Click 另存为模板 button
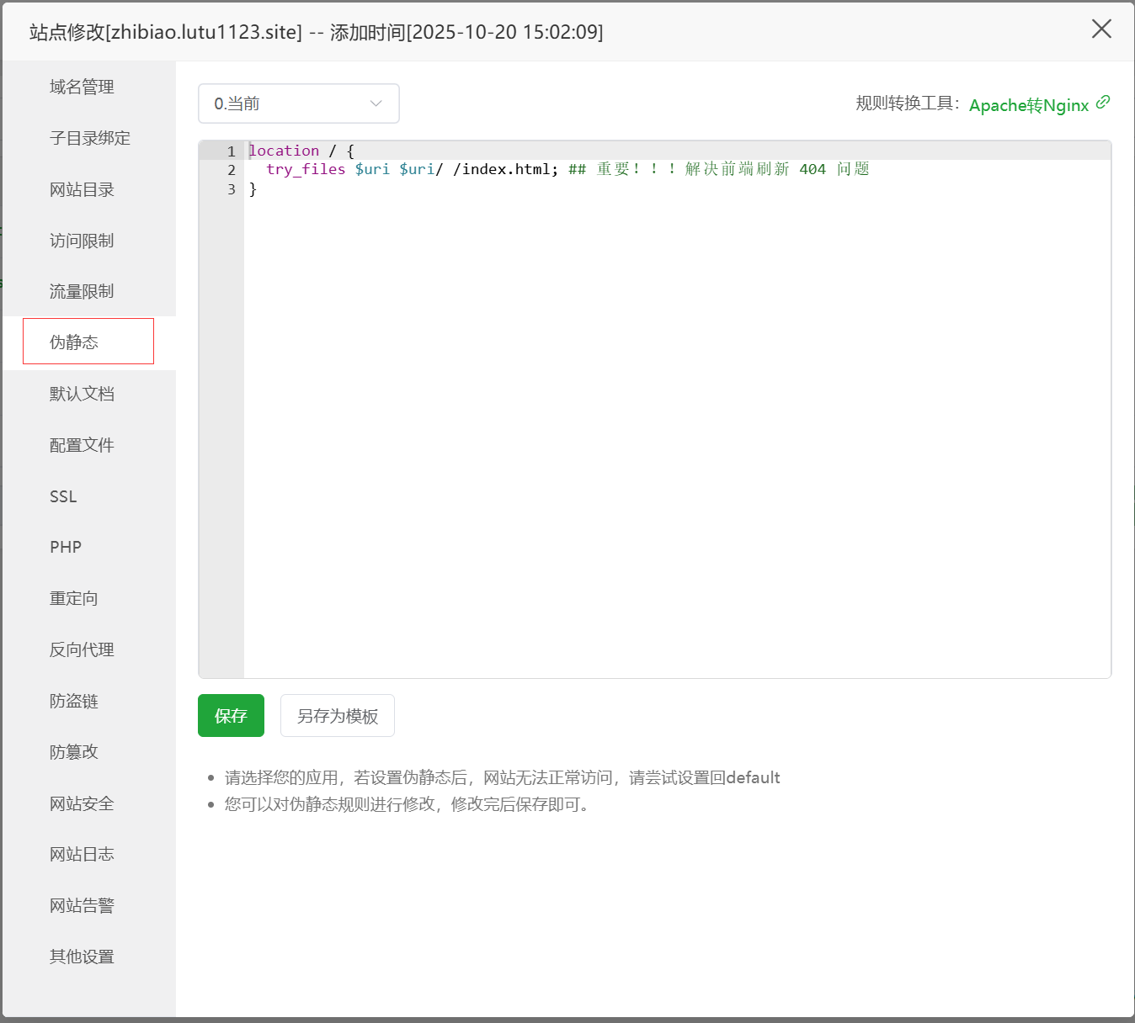This screenshot has height=1023, width=1135. [x=337, y=716]
